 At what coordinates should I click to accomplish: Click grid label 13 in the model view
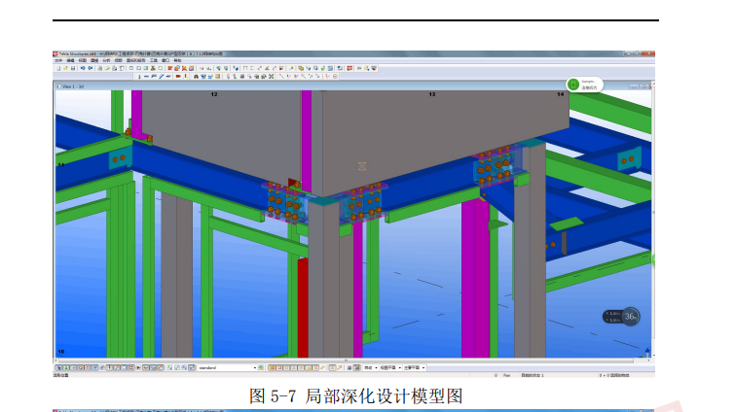click(431, 94)
